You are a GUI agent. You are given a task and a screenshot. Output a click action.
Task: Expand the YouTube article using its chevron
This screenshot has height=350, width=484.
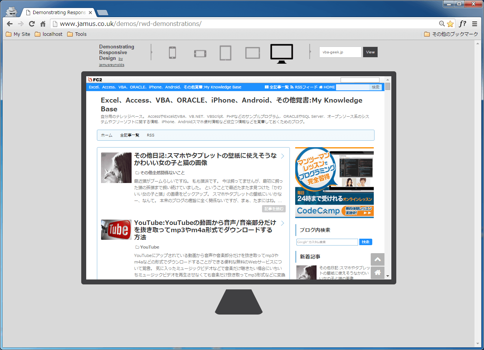[x=283, y=223]
